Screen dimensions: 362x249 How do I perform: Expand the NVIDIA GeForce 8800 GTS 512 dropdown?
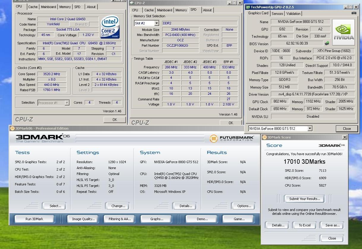[x=310, y=129]
